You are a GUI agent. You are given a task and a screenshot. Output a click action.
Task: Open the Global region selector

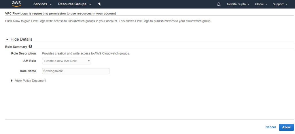coord(261,4)
